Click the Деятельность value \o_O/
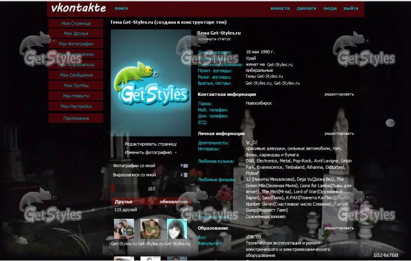 252,143
